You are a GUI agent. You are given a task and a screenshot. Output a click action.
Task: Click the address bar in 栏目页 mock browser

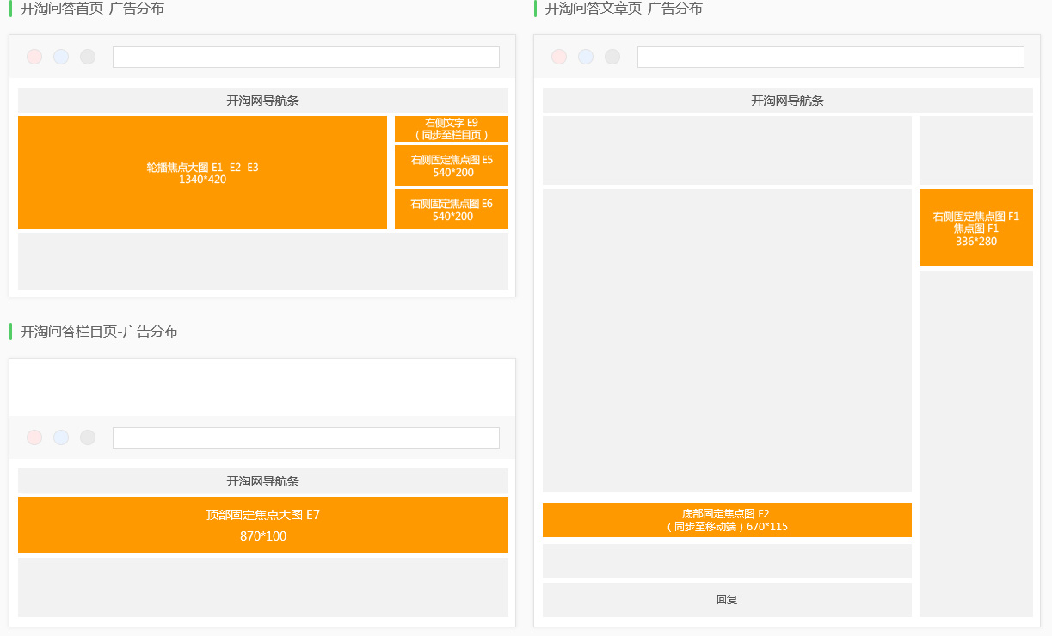pos(305,437)
